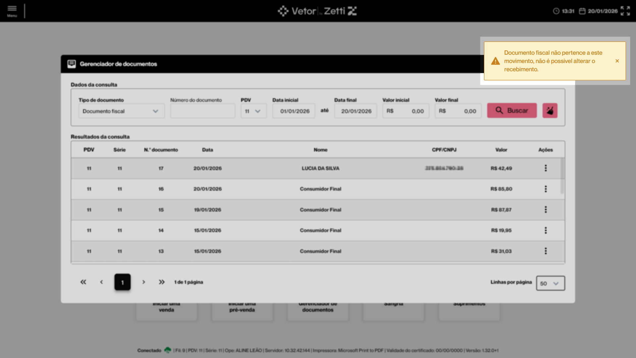Click the fullscreen expand icon

(x=625, y=11)
